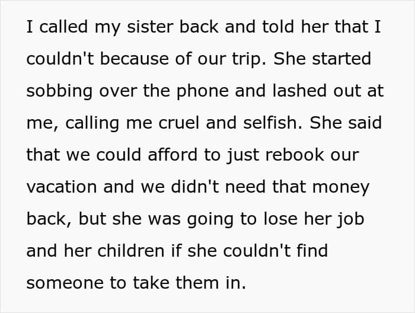Viewport: 415px width, 313px height.
Task: Click the word "selfish" in the paragraph
Action: 269,123
